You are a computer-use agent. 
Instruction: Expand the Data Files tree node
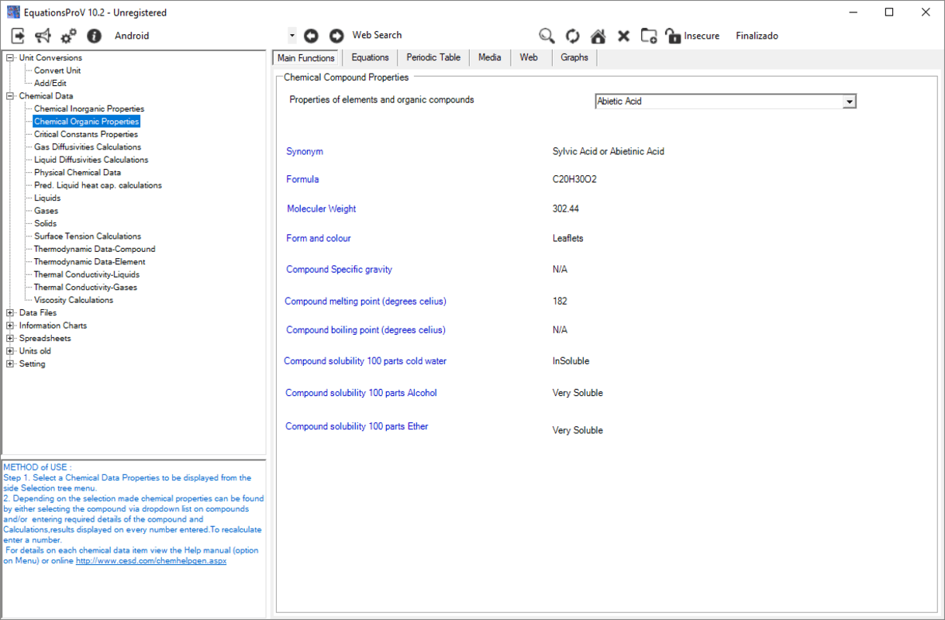point(10,313)
